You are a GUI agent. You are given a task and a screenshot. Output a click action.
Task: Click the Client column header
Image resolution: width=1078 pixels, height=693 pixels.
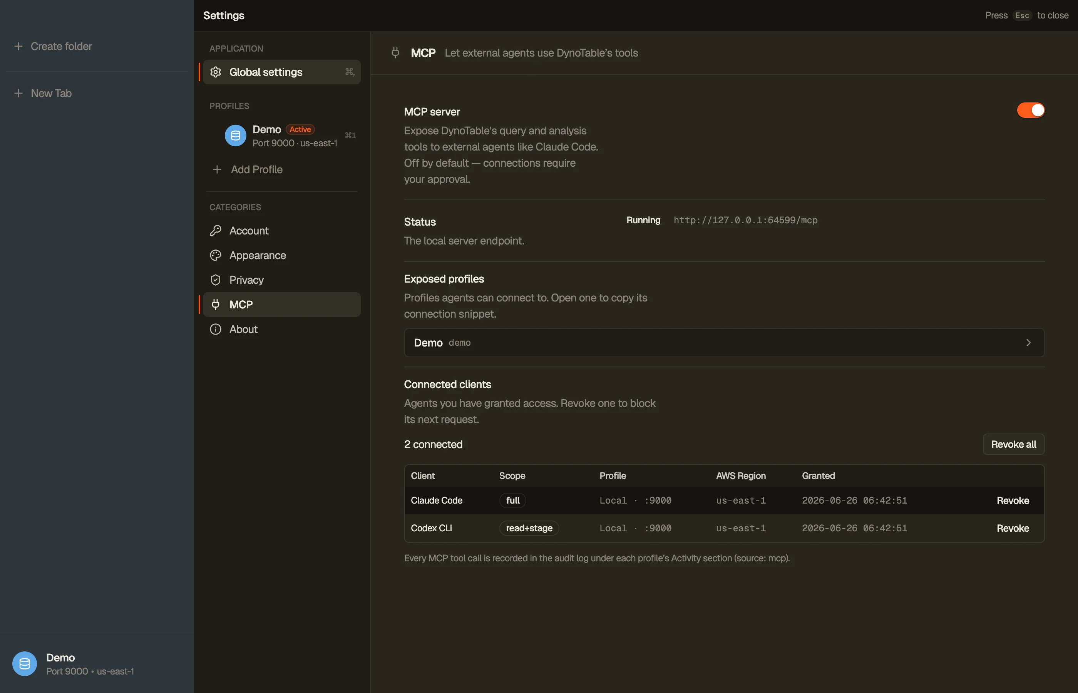422,475
